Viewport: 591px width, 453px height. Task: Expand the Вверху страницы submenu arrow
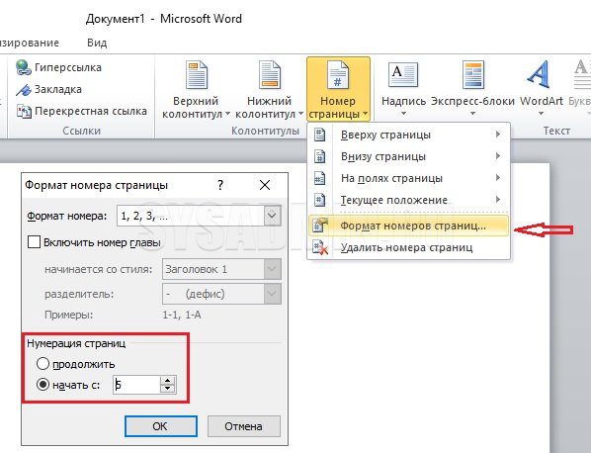[x=498, y=135]
